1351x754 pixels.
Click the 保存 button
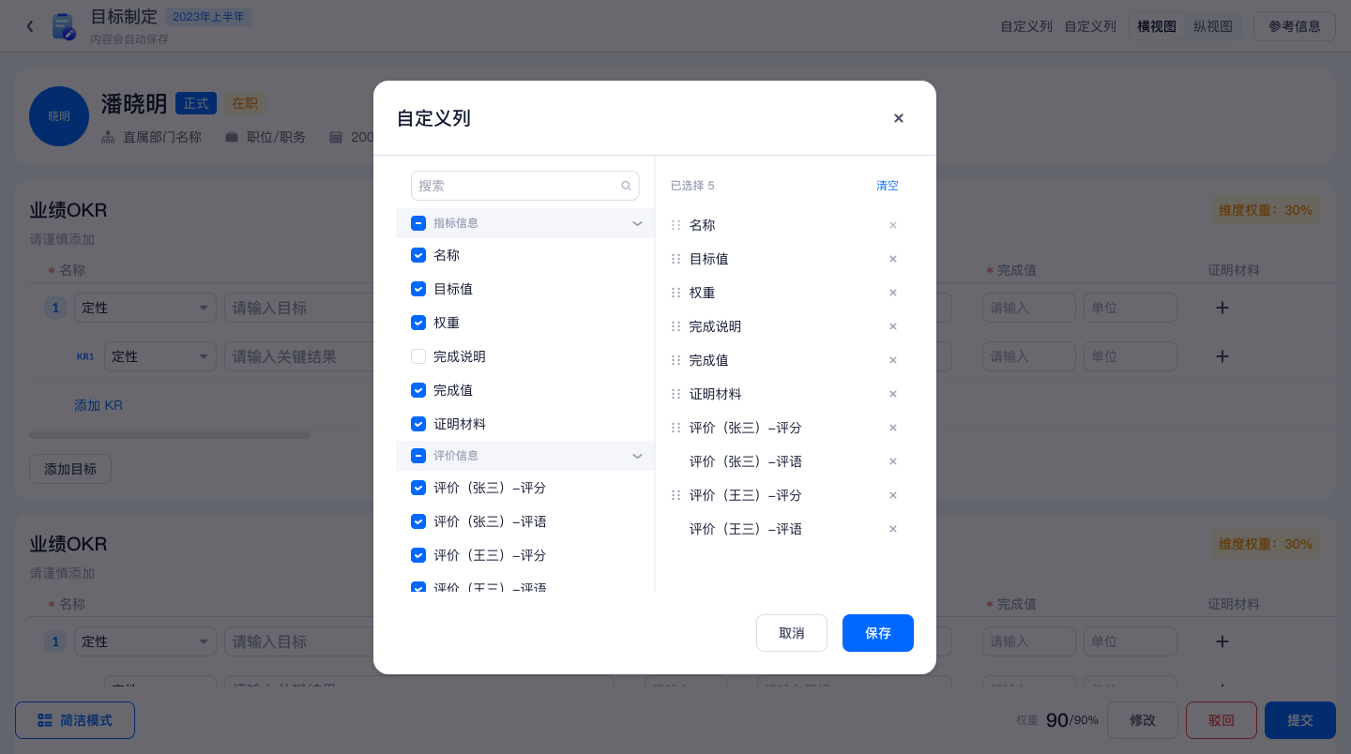coord(877,633)
